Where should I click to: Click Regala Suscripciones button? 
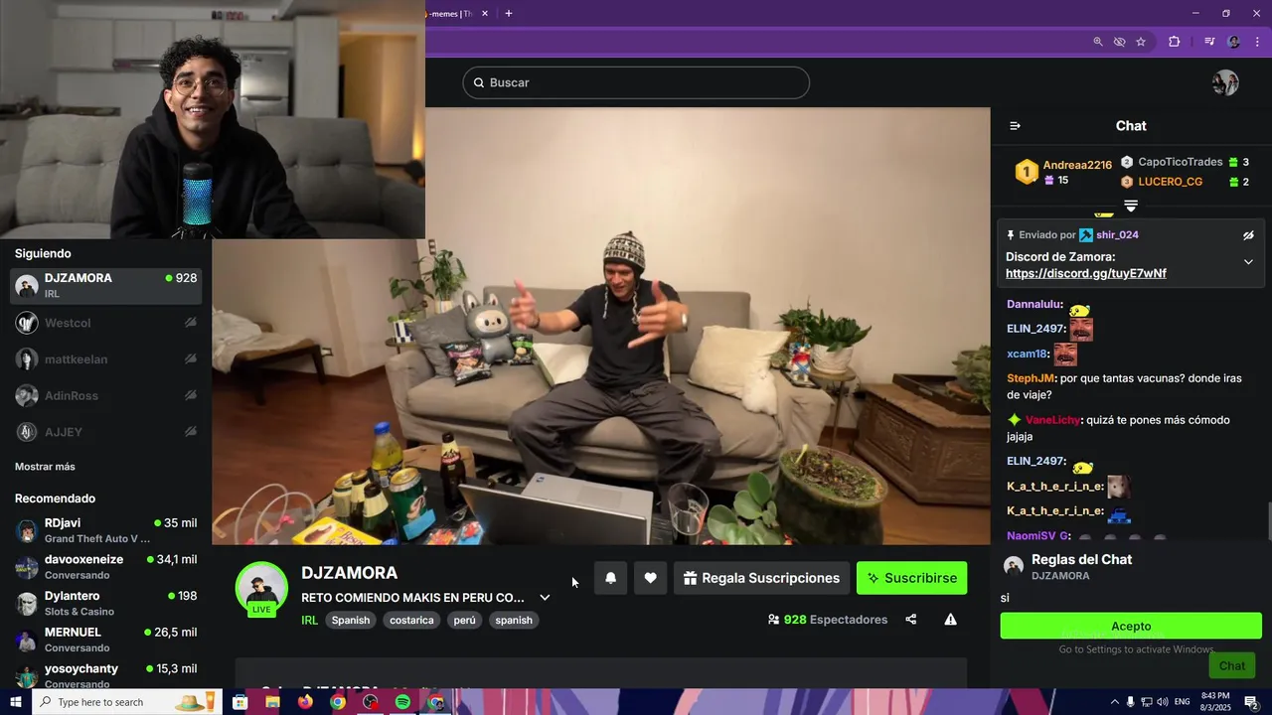[x=761, y=578]
